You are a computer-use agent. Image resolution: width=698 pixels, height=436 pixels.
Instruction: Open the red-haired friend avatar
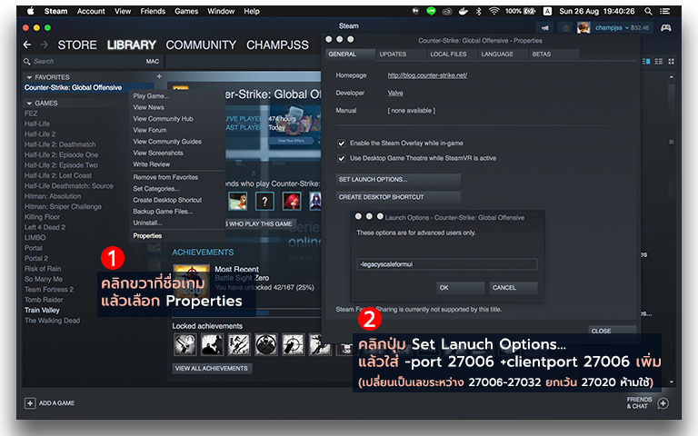click(x=292, y=201)
